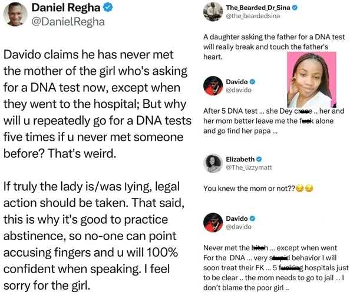This screenshot has height=295, width=350.
Task: Click The_Bearded_Dr_Sina profile picture
Action: pos(213,12)
